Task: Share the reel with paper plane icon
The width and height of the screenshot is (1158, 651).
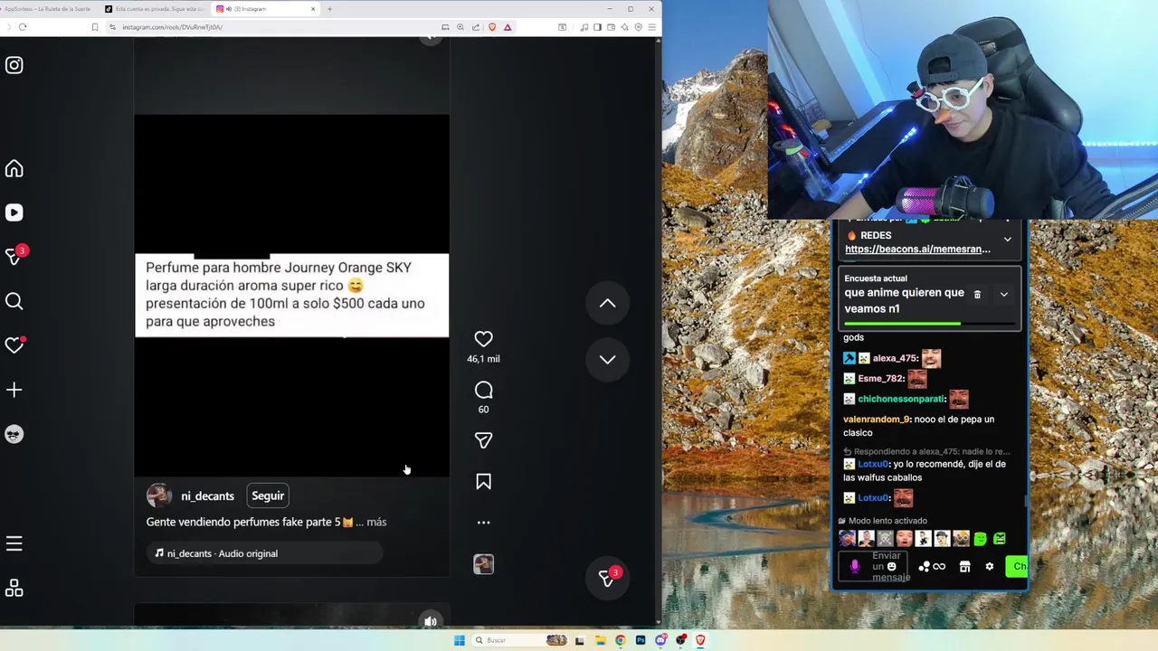Action: pos(483,440)
